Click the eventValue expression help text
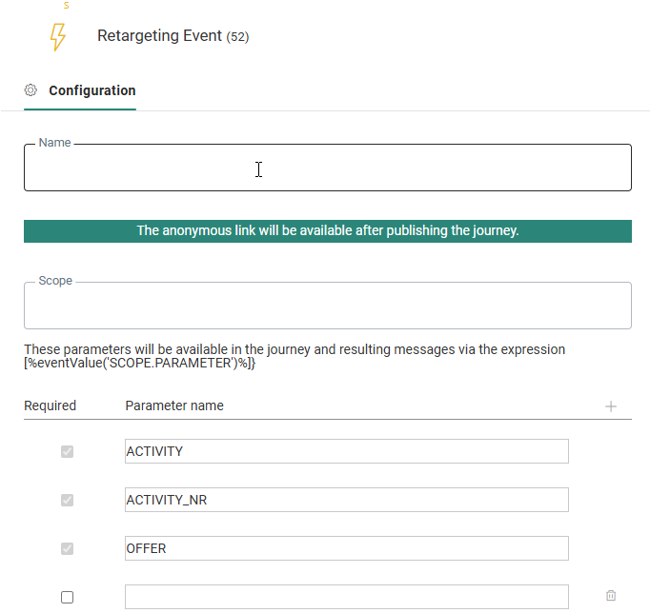 pyautogui.click(x=294, y=356)
